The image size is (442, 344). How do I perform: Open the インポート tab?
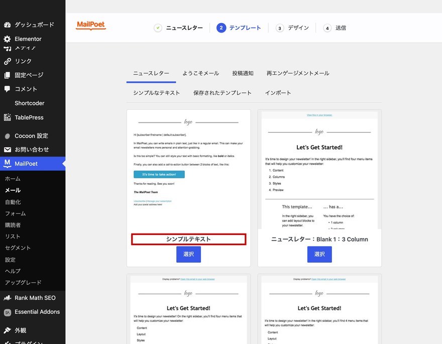tap(278, 93)
